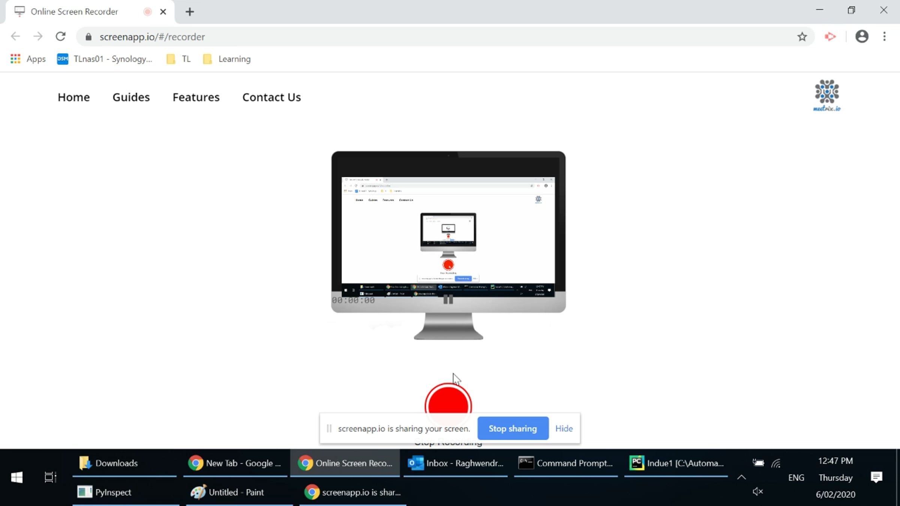Open the TLnas01 - Synology bookmark
The height and width of the screenshot is (506, 900).
click(105, 59)
